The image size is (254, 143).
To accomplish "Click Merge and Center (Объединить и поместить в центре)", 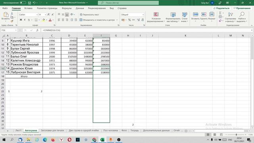I will [97, 20].
